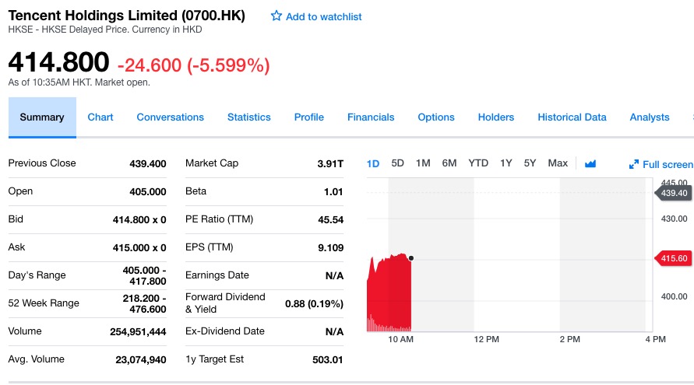This screenshot has height=385, width=694.
Task: Select the Summary tab
Action: click(x=42, y=117)
